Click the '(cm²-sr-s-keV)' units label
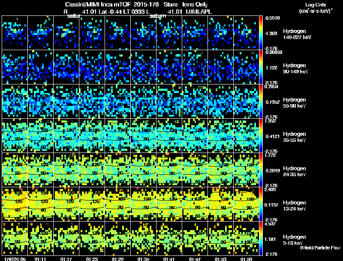Viewport: 343px width, 261px height. pyautogui.click(x=316, y=11)
